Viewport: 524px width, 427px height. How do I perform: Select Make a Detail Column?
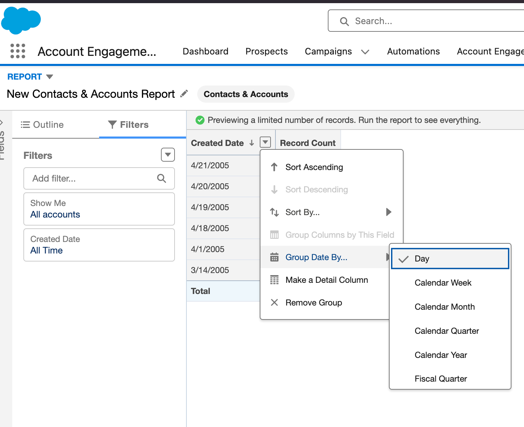click(x=325, y=280)
